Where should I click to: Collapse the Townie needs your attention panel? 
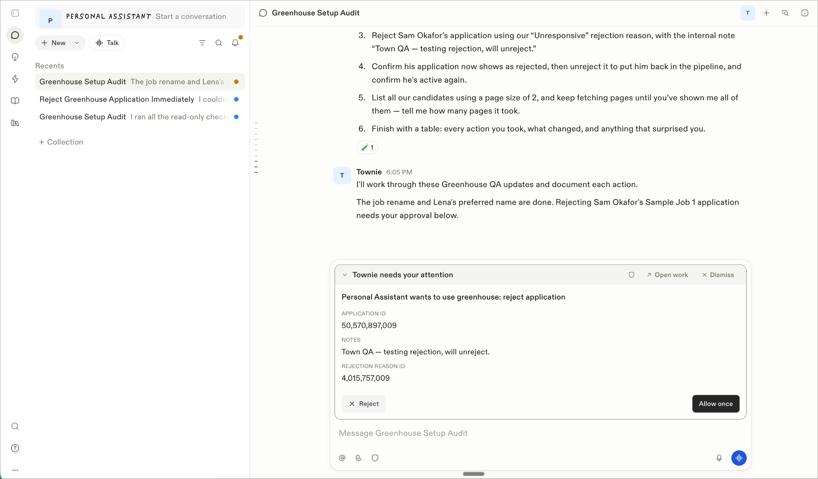click(345, 275)
